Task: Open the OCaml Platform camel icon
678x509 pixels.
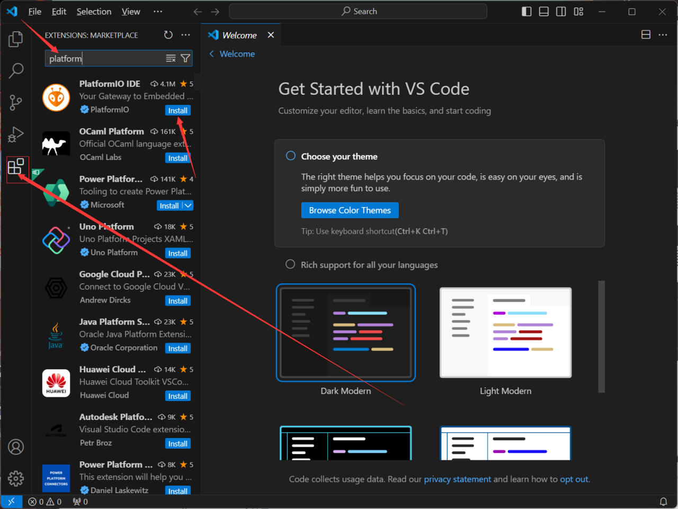Action: (56, 144)
